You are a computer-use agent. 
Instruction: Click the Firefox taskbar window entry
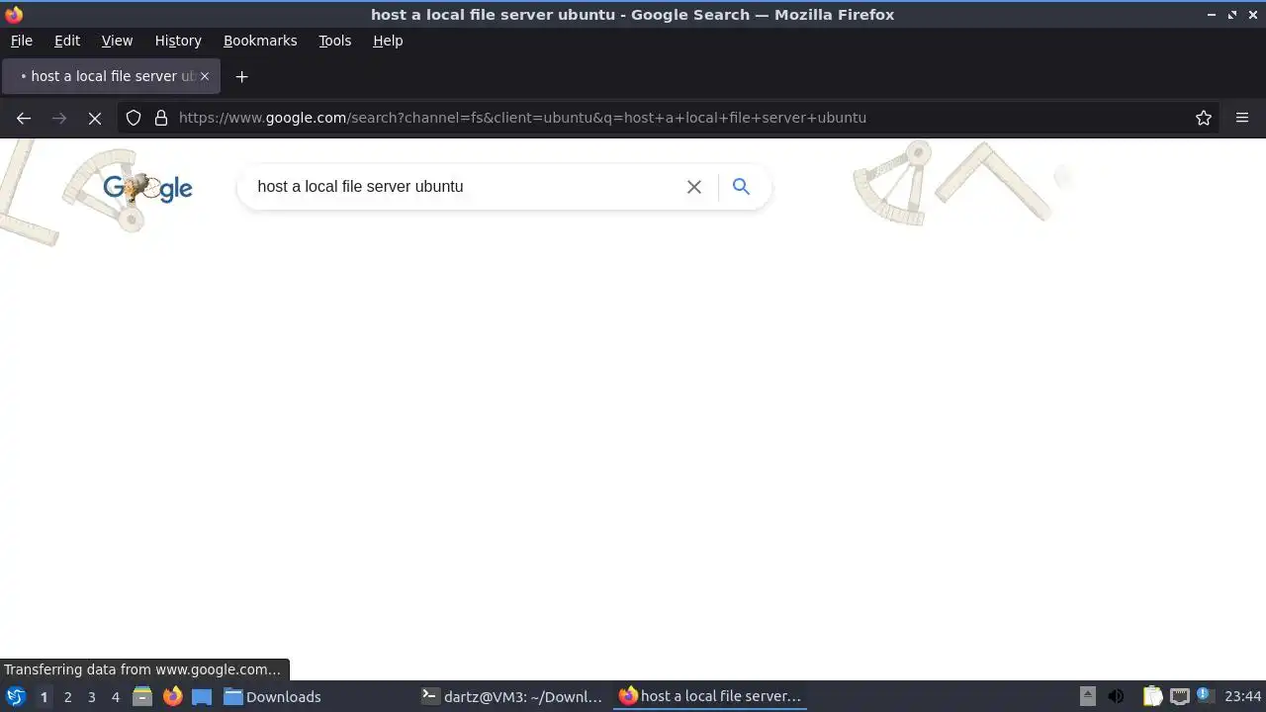(x=710, y=697)
